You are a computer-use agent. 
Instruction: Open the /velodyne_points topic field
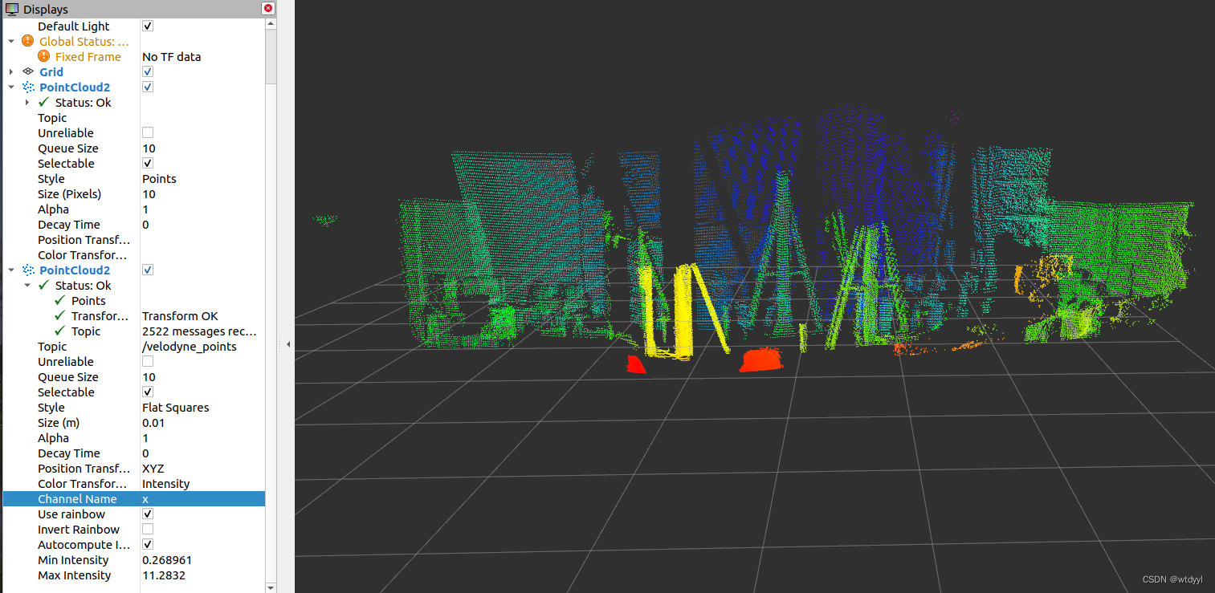tap(202, 346)
